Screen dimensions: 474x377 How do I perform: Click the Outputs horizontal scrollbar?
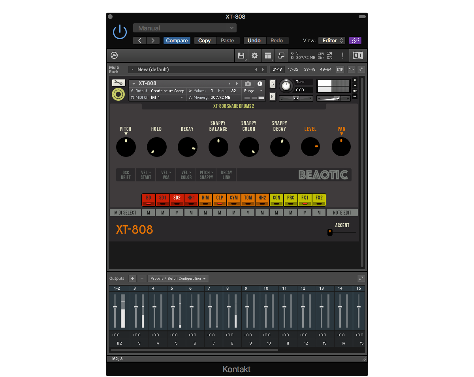click(x=194, y=350)
